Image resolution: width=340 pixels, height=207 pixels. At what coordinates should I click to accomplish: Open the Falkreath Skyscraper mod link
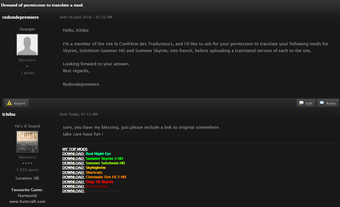point(104,191)
